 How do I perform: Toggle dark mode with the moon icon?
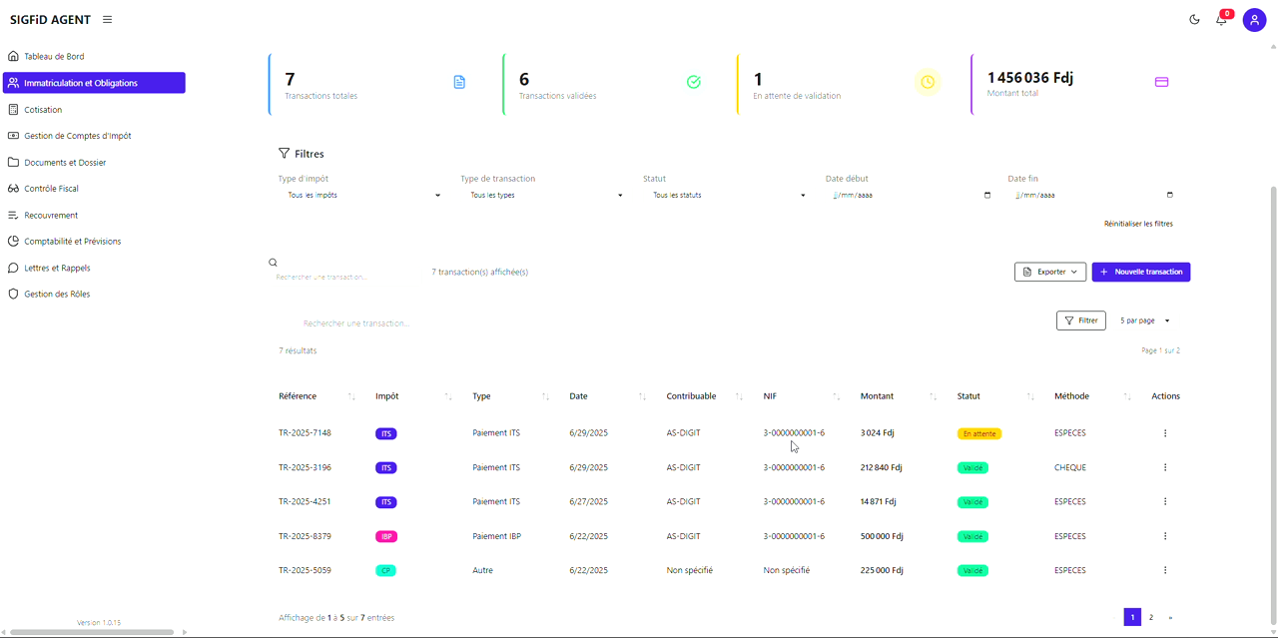coord(1194,20)
